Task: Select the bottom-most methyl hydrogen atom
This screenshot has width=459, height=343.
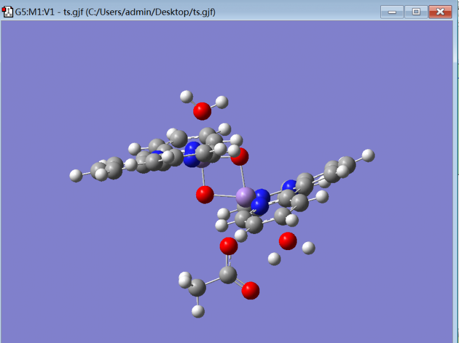Action: click(198, 311)
